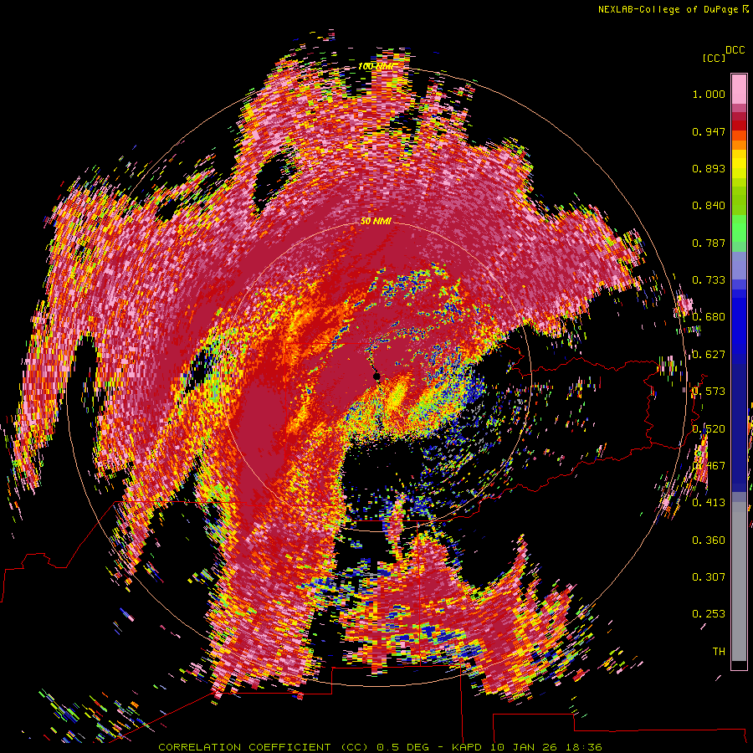Click the 0.947 color scale value
The height and width of the screenshot is (753, 753).
tap(709, 131)
